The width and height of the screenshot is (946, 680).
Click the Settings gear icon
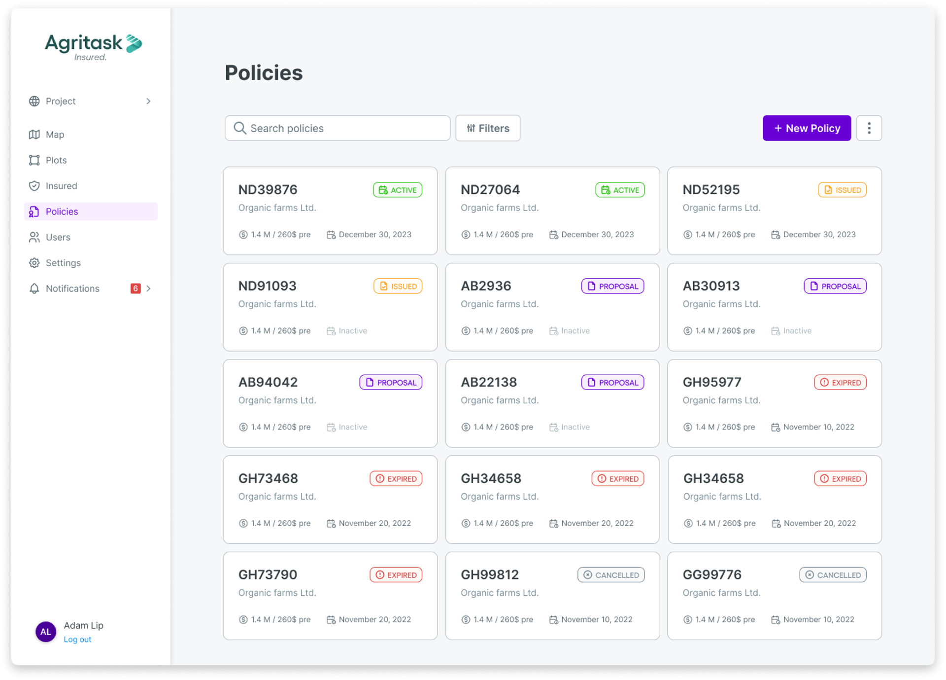(x=34, y=263)
